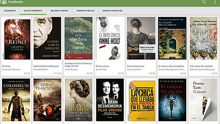Click the €4,99 price of El reino
This screenshot has height=124, width=220.
point(27,73)
